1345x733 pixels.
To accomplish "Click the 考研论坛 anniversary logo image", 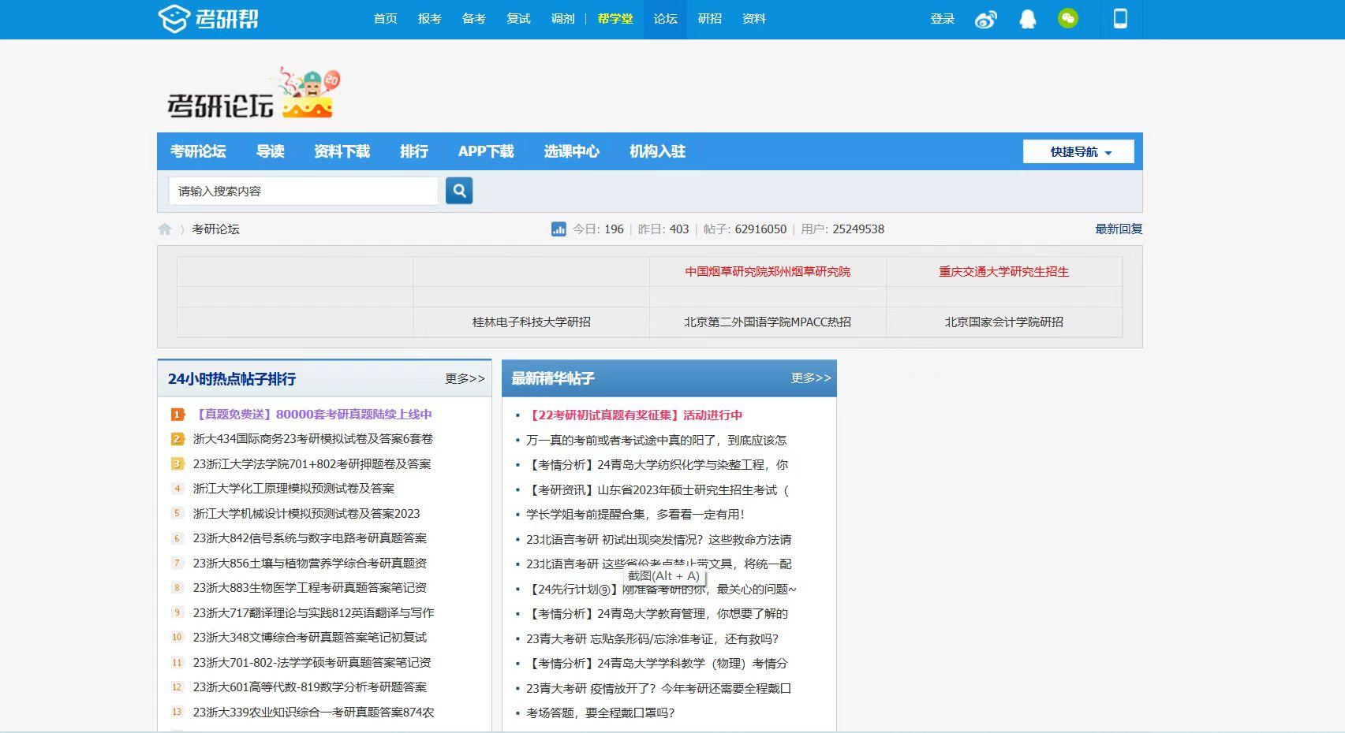I will [252, 95].
